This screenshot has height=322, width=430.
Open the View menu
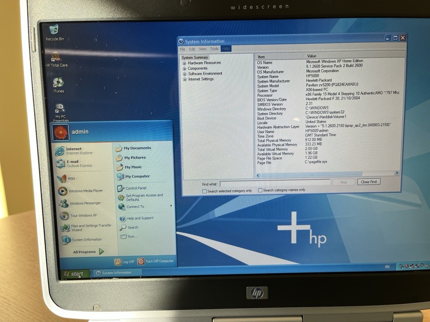pos(202,49)
